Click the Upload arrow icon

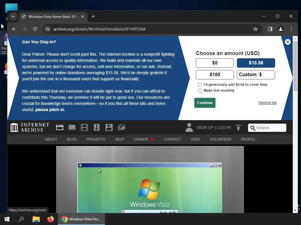click(238, 128)
